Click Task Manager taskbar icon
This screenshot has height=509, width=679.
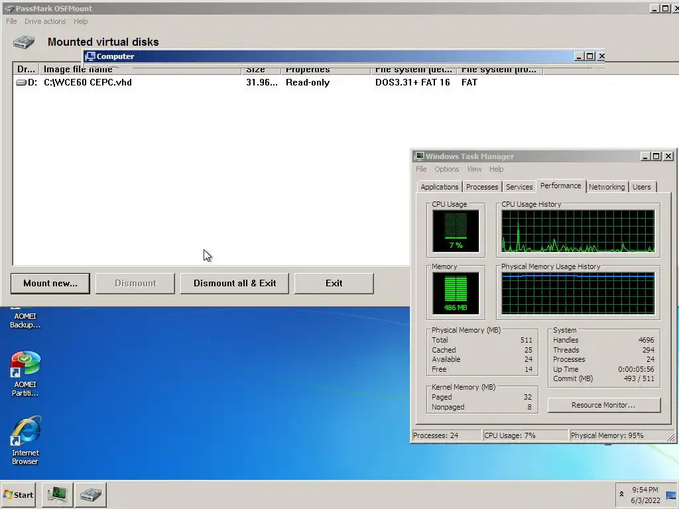[58, 494]
